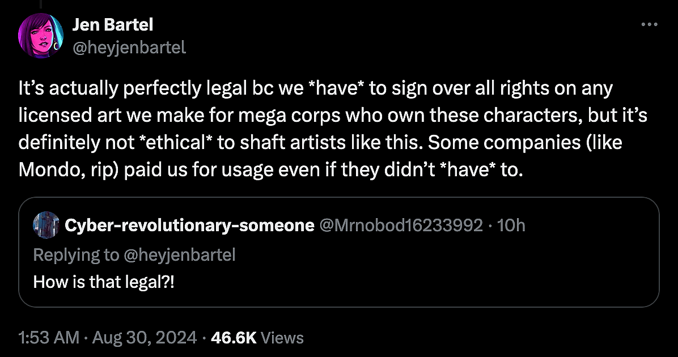
Task: Open the more options ellipsis menu
Action: click(x=649, y=25)
